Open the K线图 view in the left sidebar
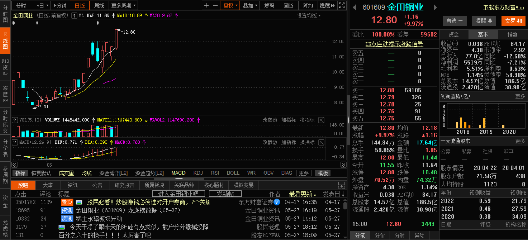528x240 pixels. 5,41
